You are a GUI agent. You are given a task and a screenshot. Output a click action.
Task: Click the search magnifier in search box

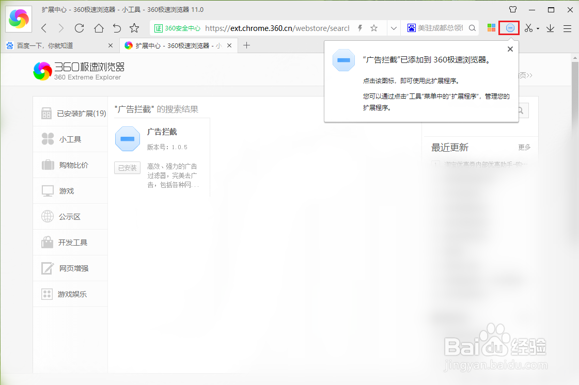pos(472,28)
